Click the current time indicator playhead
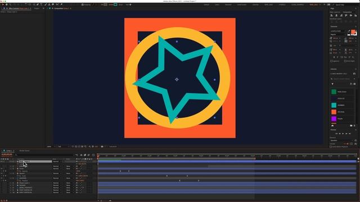The image size is (360, 202). click(x=98, y=157)
